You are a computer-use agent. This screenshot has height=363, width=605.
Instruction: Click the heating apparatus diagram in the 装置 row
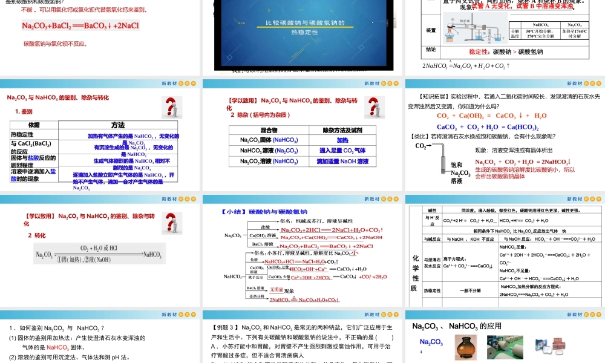click(x=476, y=29)
